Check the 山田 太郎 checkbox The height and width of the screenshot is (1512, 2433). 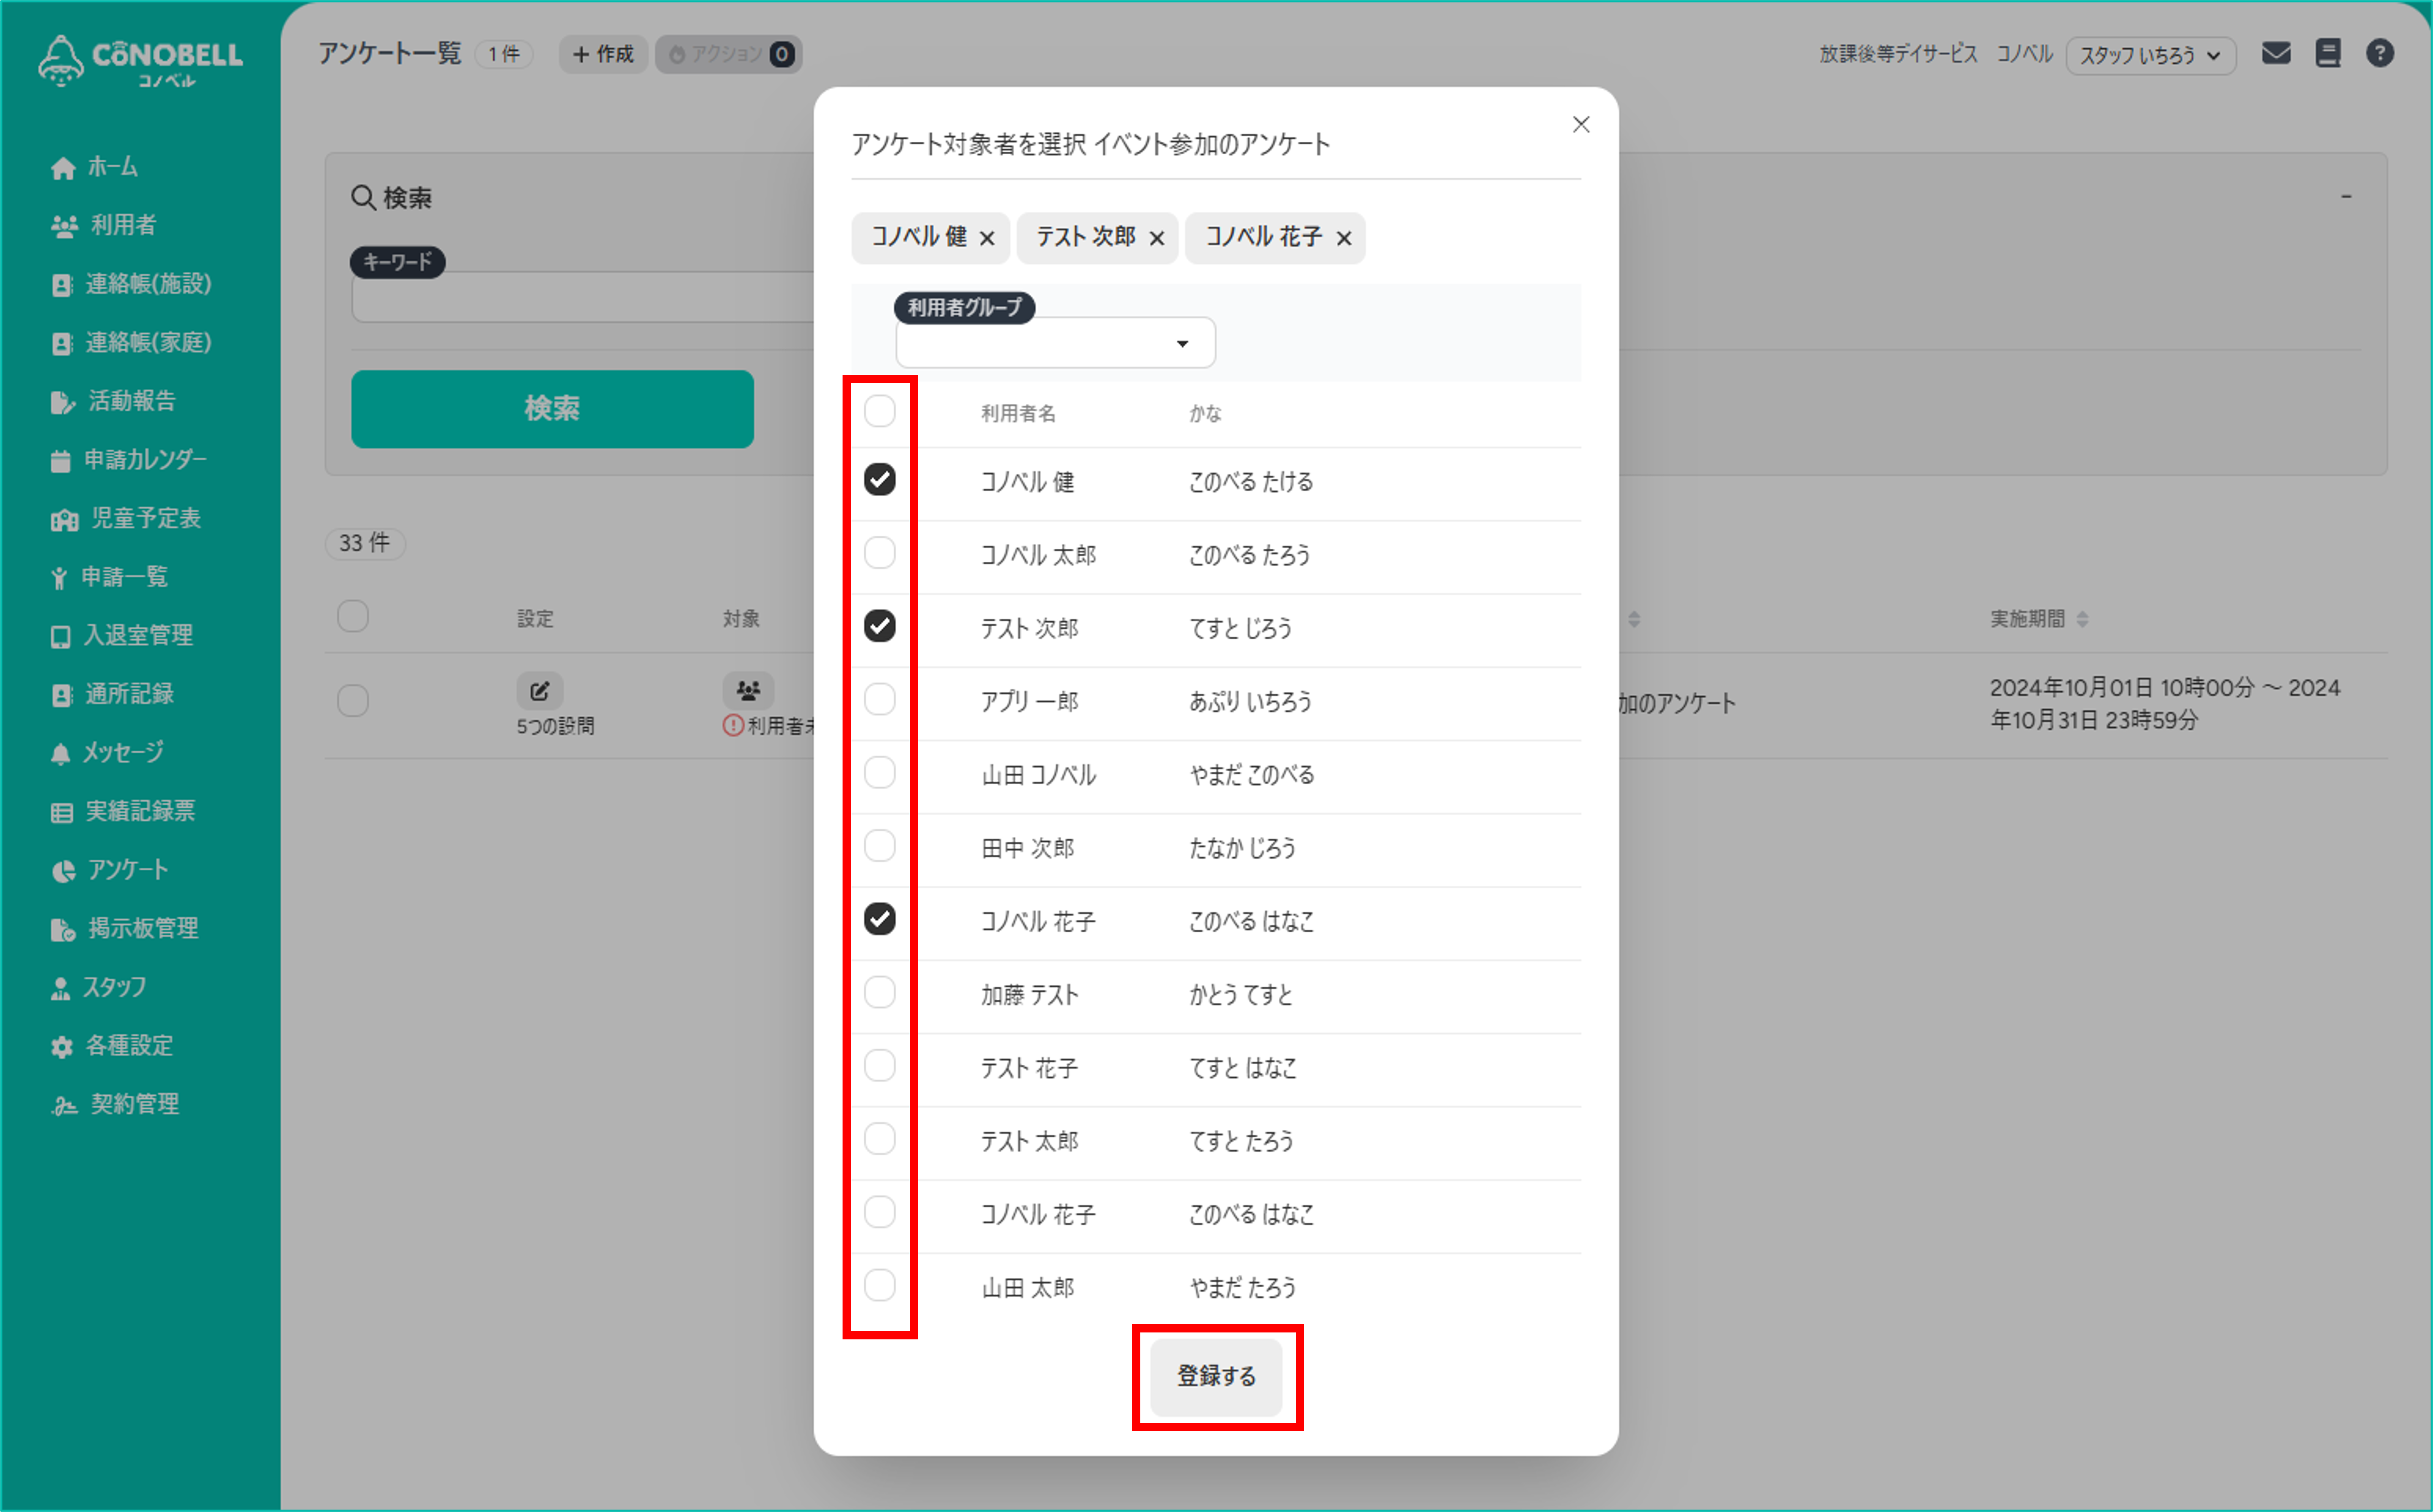[880, 1285]
